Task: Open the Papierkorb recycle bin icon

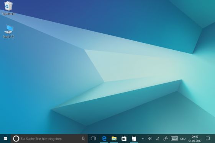Action: click(8, 8)
